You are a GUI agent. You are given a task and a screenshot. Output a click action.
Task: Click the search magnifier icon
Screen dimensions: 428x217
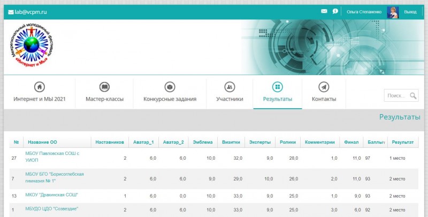[x=413, y=96]
